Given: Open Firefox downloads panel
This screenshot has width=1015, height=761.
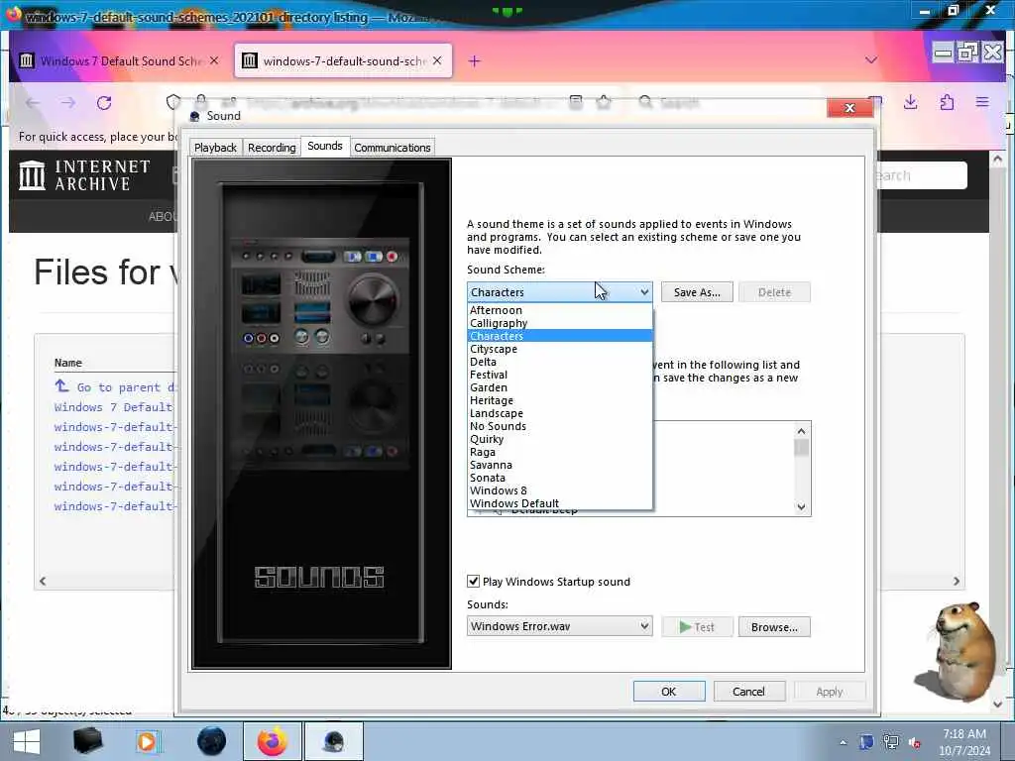Looking at the screenshot, I should [911, 102].
